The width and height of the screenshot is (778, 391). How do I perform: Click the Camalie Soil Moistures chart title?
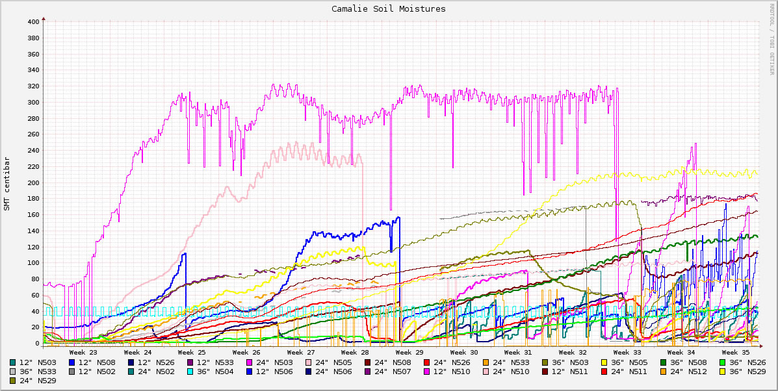coord(389,8)
